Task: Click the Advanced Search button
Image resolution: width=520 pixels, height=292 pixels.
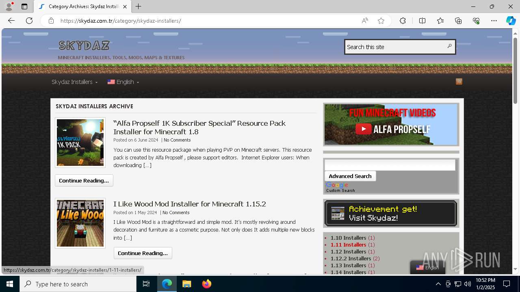Action: point(350,176)
